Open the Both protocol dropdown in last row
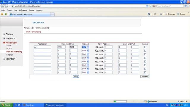Image resolution: width=190 pixels, height=107 pixels. [x=85, y=73]
